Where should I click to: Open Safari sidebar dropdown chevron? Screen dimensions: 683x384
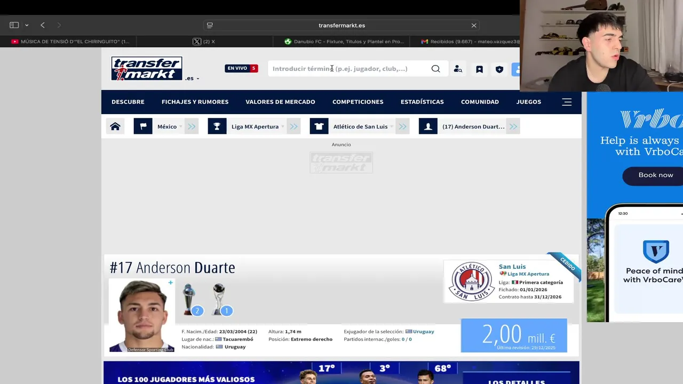[27, 25]
